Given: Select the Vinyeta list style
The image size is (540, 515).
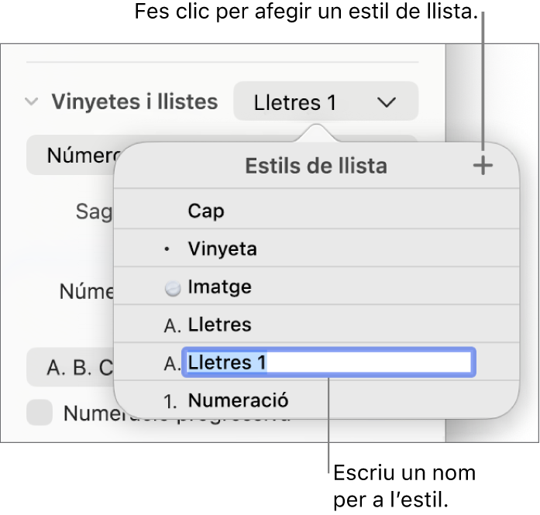Looking at the screenshot, I should pyautogui.click(x=316, y=248).
